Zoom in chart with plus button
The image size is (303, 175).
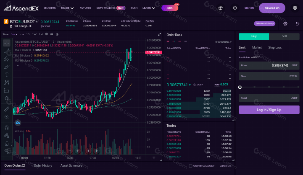click(x=77, y=151)
